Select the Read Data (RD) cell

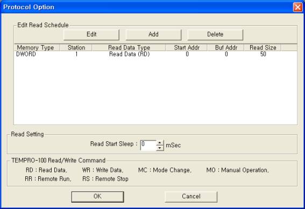(129, 54)
